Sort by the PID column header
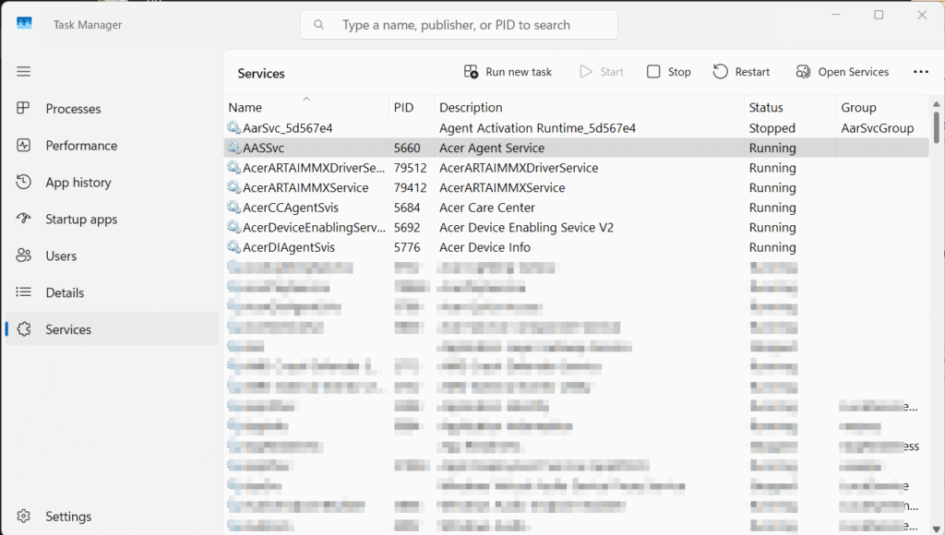This screenshot has width=945, height=535. tap(411, 107)
